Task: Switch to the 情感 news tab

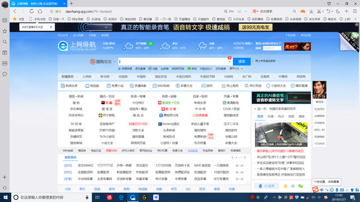Action: (301, 116)
